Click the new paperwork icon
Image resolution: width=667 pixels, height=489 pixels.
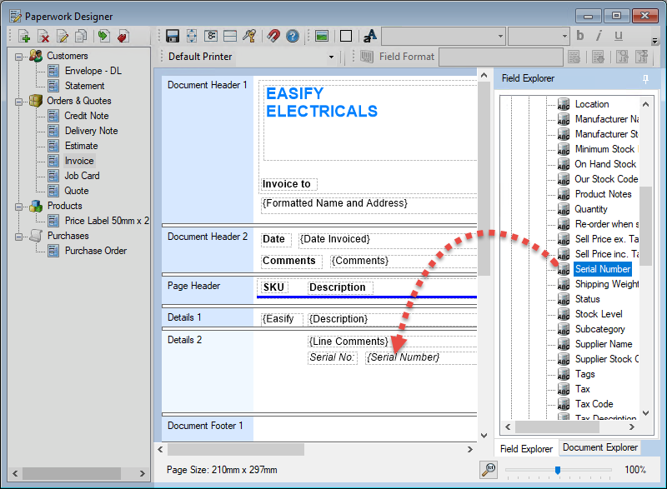(x=24, y=36)
